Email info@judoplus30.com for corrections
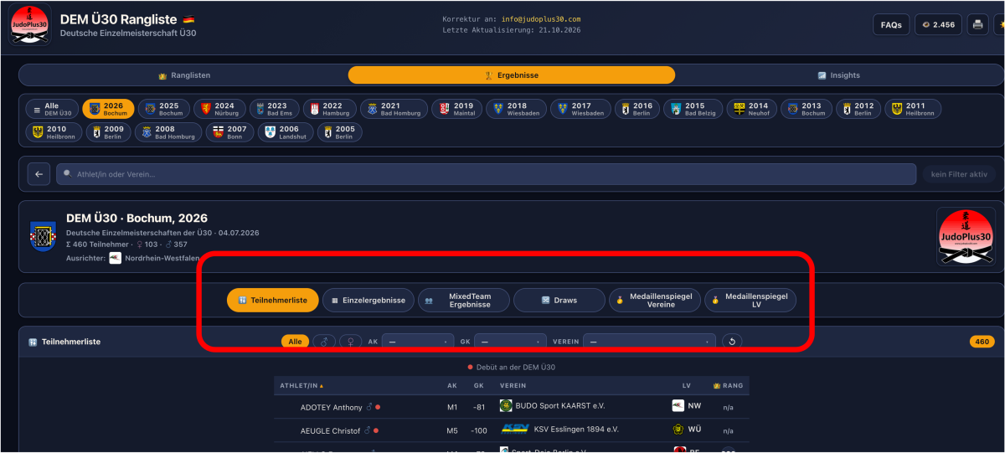Viewport: 1005px width, 453px height. (541, 19)
